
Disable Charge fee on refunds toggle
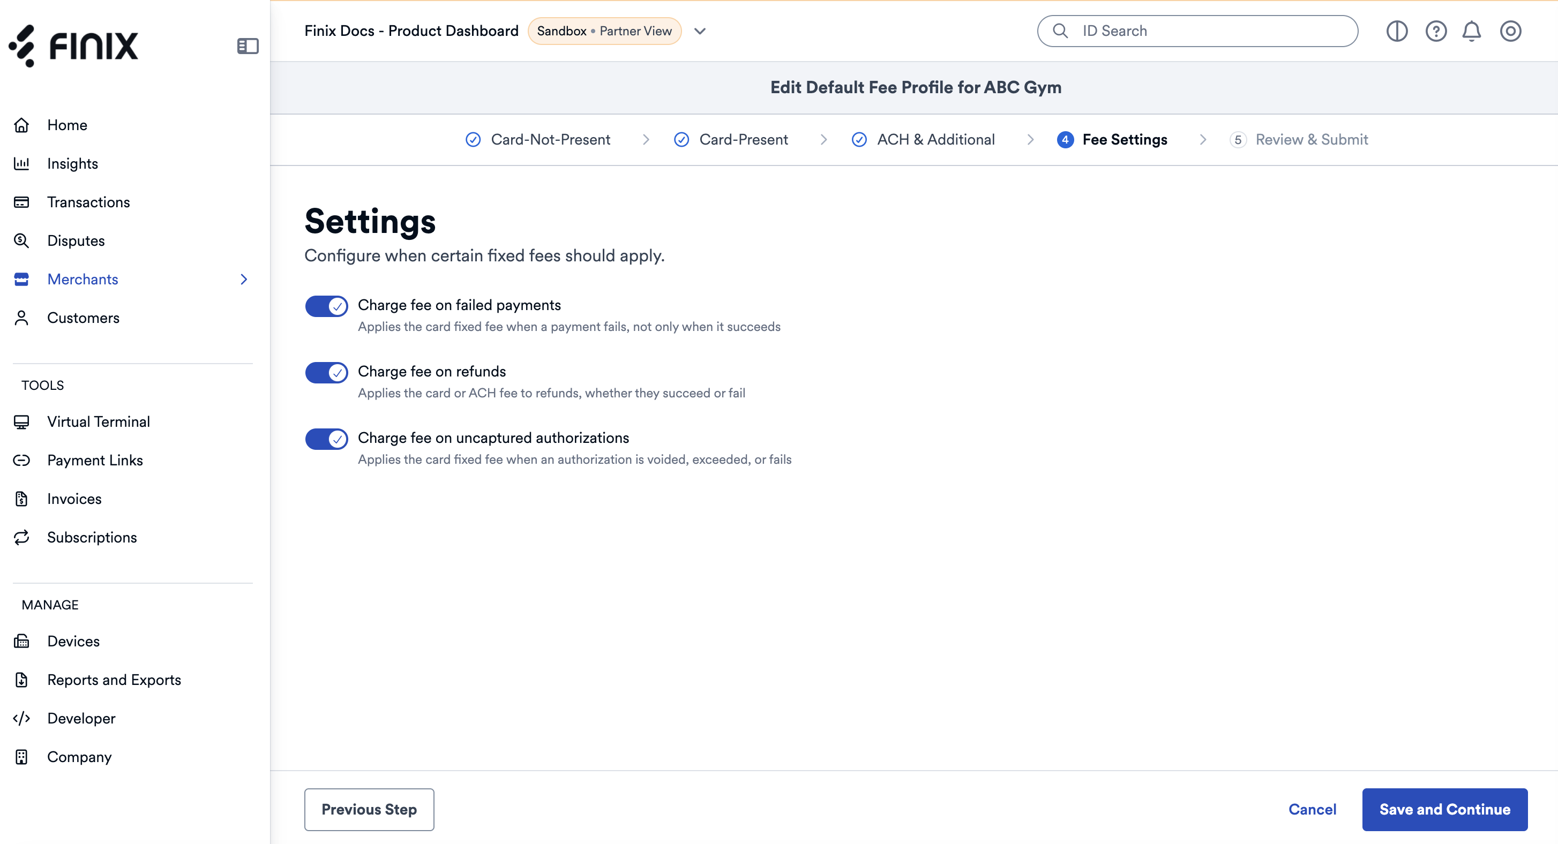point(327,372)
